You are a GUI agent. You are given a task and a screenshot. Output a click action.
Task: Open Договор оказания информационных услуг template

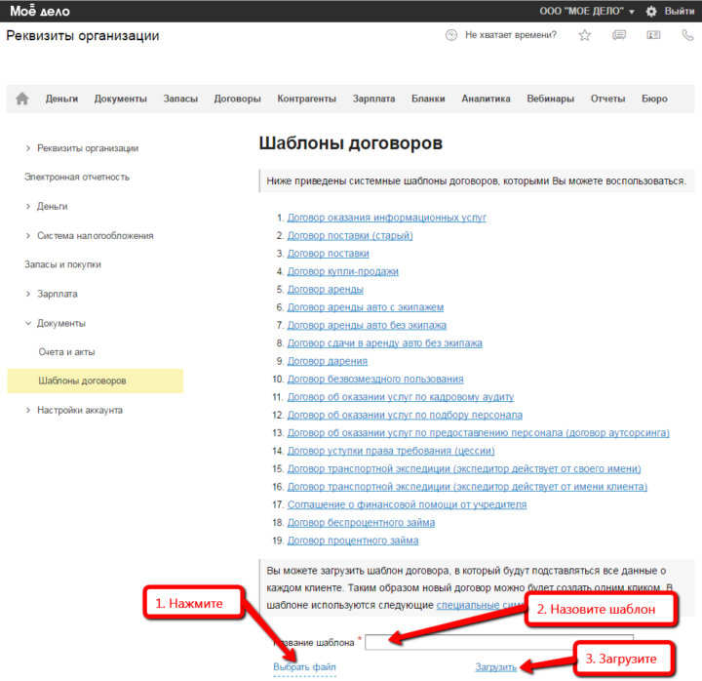[386, 218]
